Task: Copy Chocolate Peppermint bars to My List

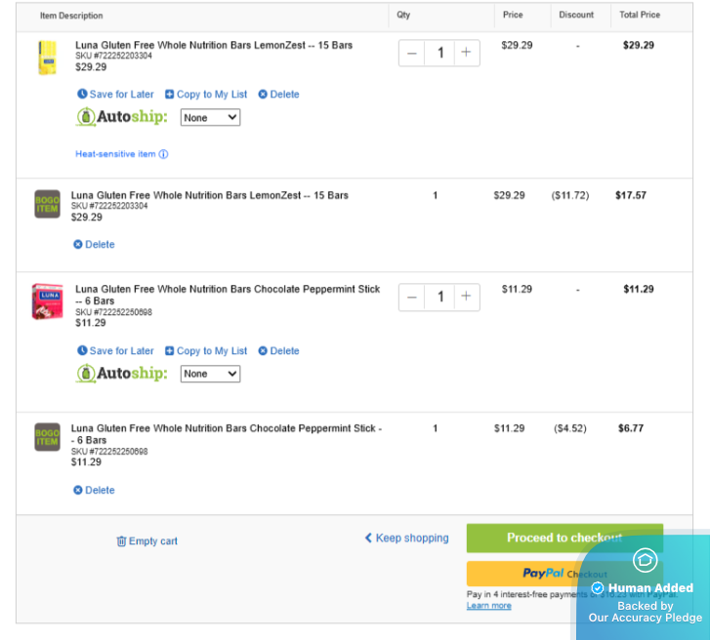Action: (206, 351)
